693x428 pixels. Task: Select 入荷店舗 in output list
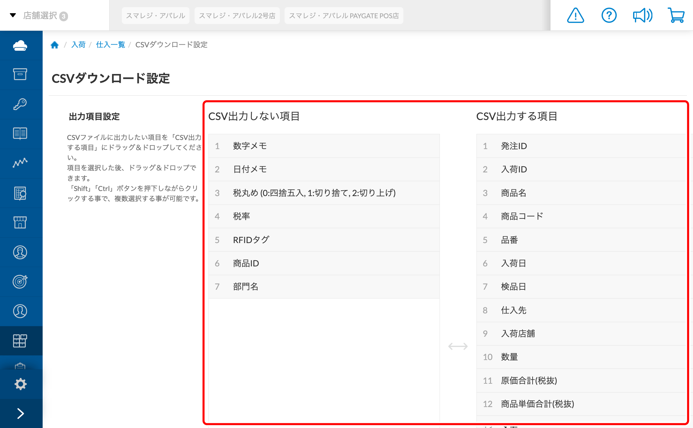point(581,334)
